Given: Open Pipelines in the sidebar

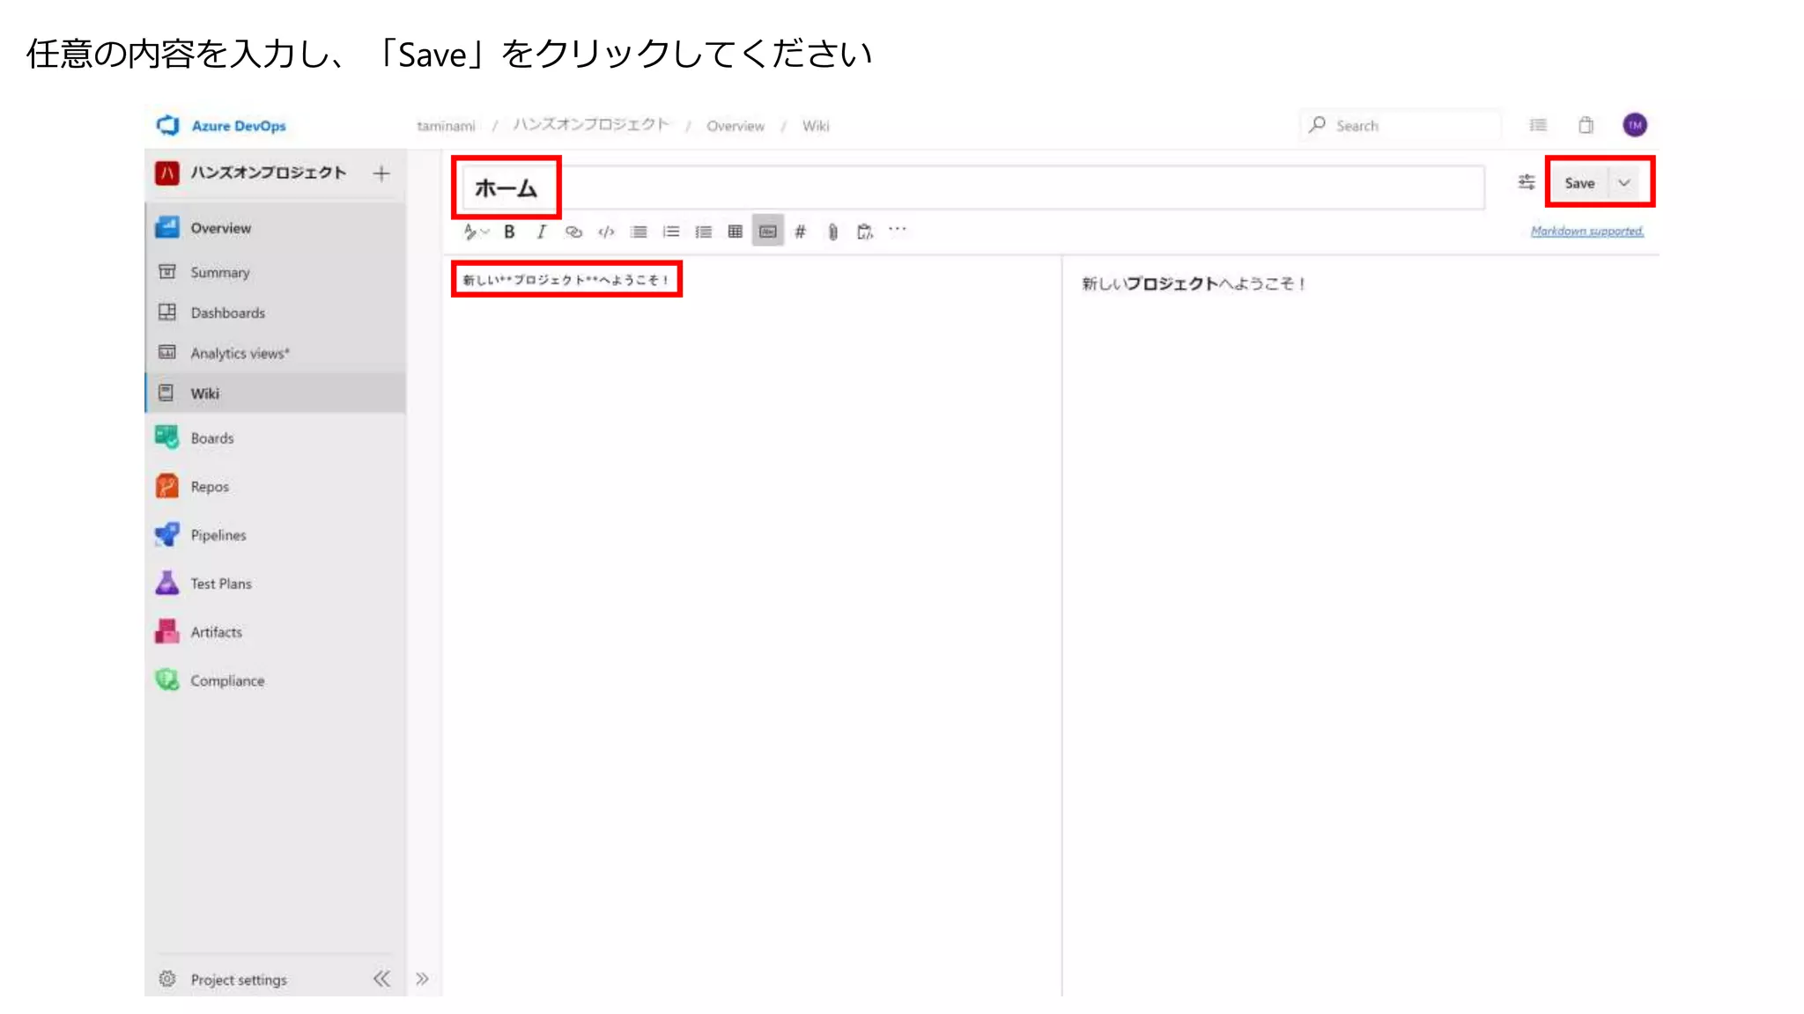Looking at the screenshot, I should coord(276,534).
